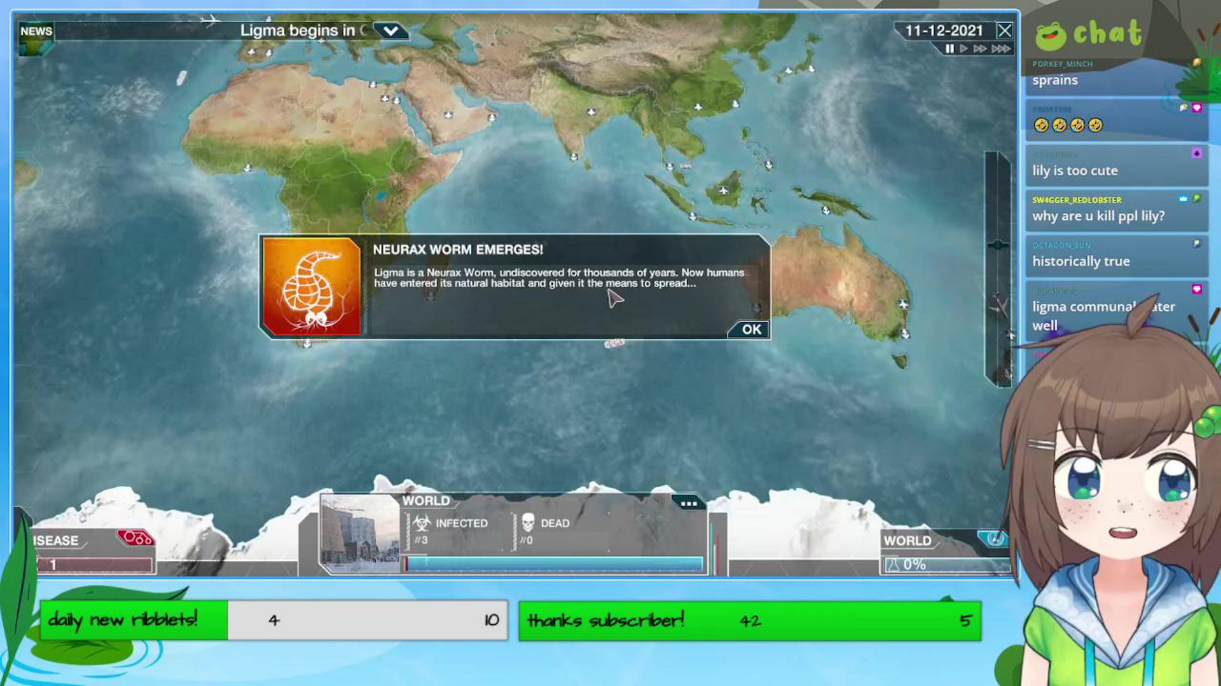1221x686 pixels.
Task: Click the X next to the date
Action: pos(1005,30)
